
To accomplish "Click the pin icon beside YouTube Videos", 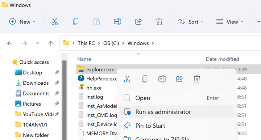I will [x=57, y=114].
